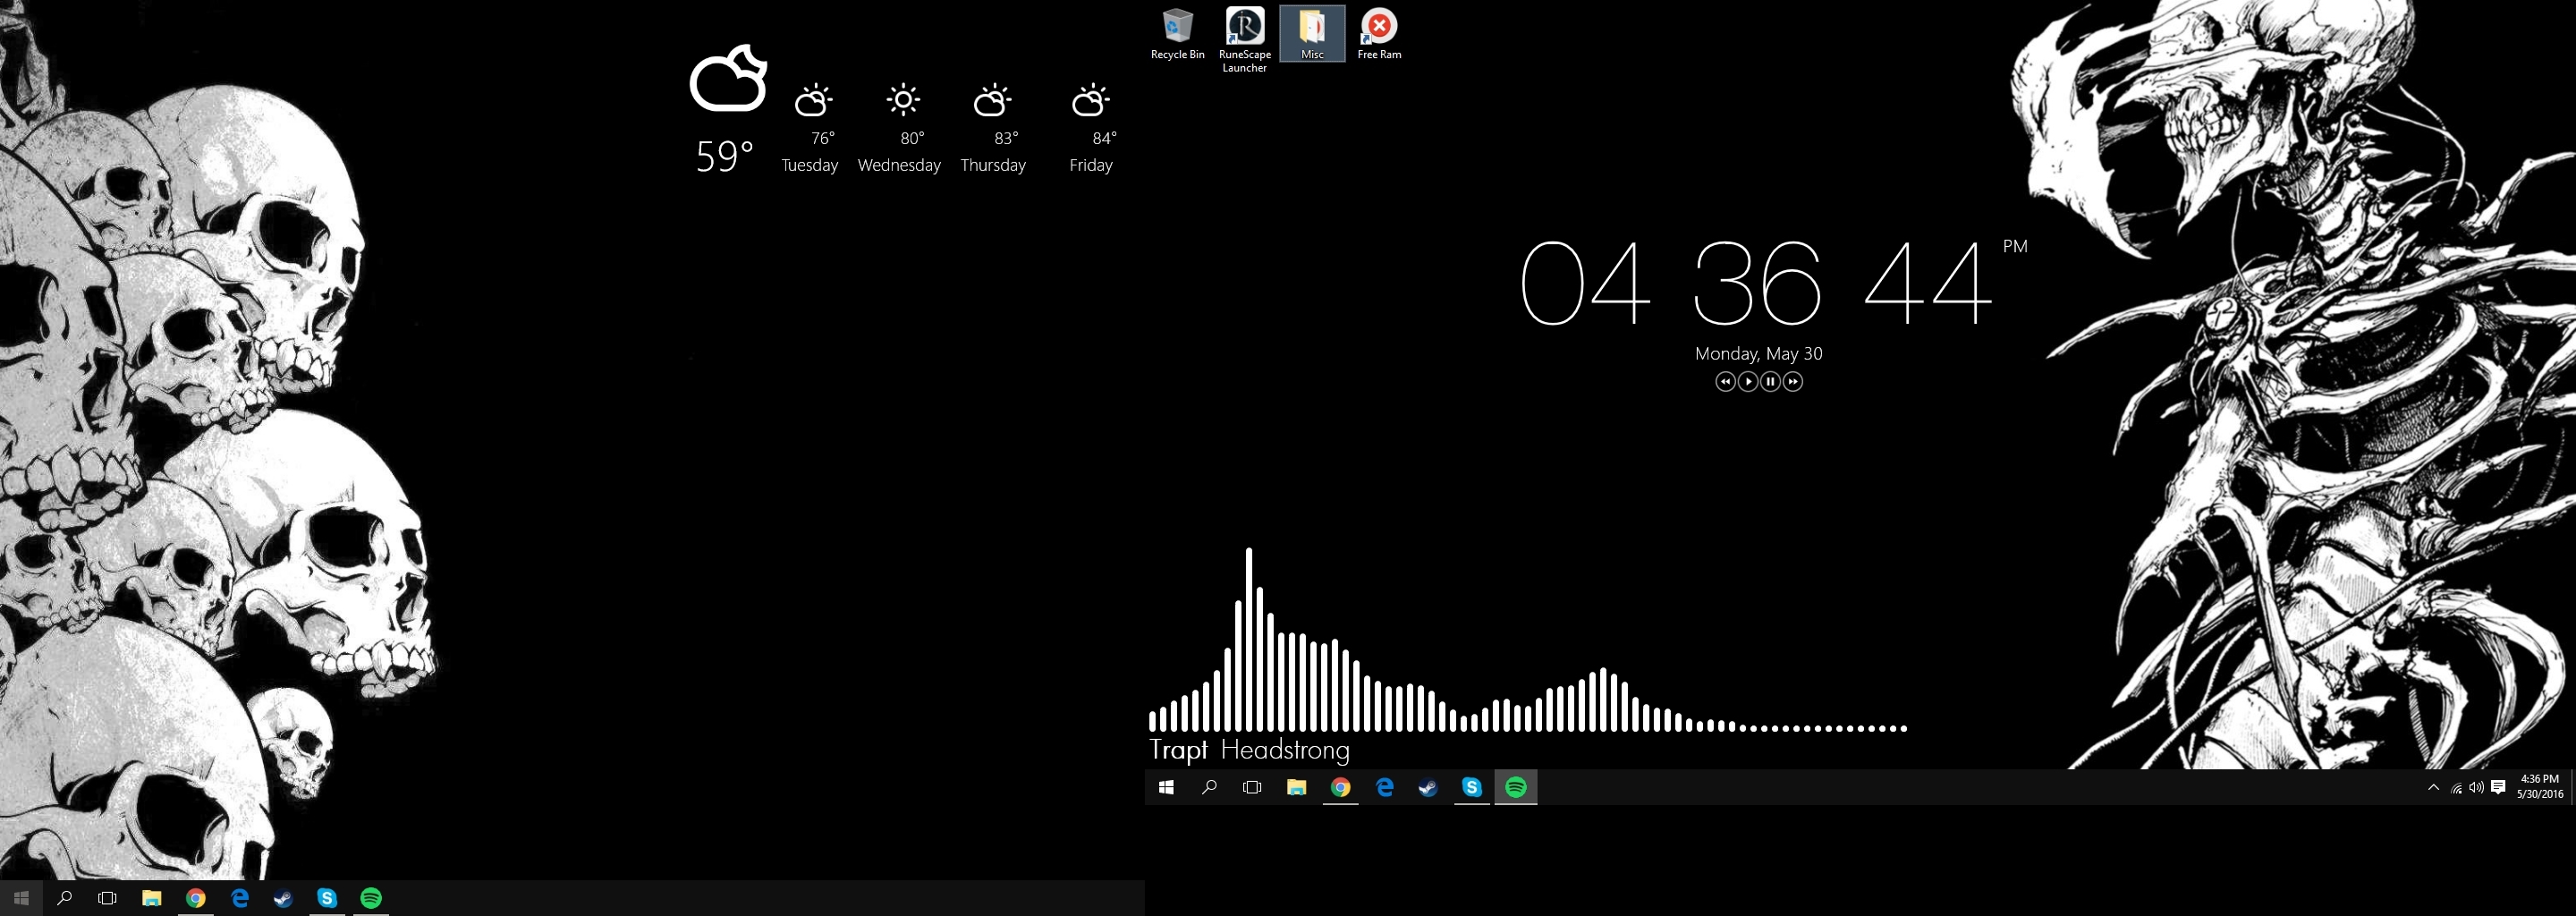Image resolution: width=2576 pixels, height=916 pixels.
Task: Open the volume control tray icon
Action: 2476,787
